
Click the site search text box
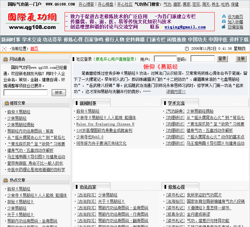[25, 92]
